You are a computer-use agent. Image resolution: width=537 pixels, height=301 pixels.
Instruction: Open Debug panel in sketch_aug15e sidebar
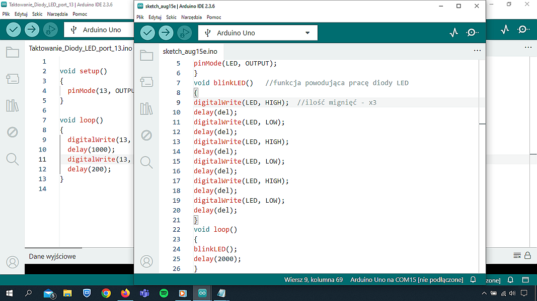coord(146,135)
